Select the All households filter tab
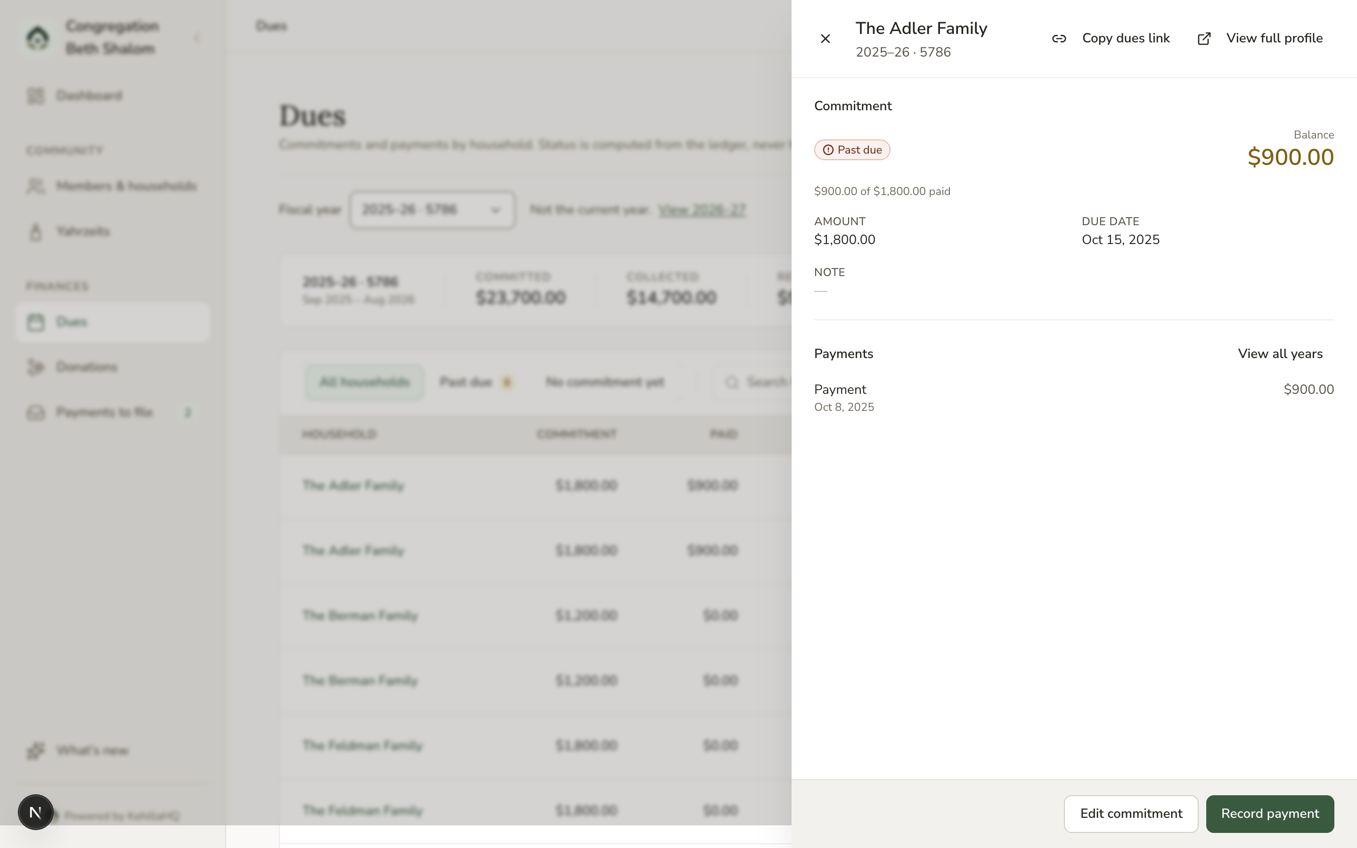 (365, 382)
